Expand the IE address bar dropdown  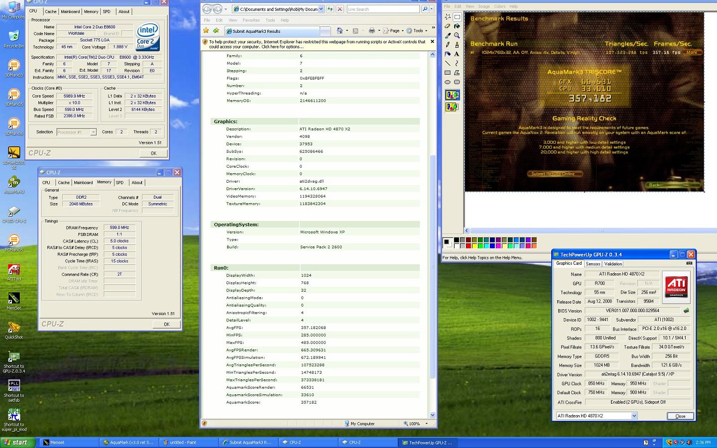click(x=321, y=9)
